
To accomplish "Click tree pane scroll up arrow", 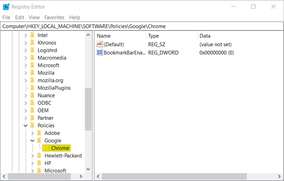I will click(x=88, y=35).
